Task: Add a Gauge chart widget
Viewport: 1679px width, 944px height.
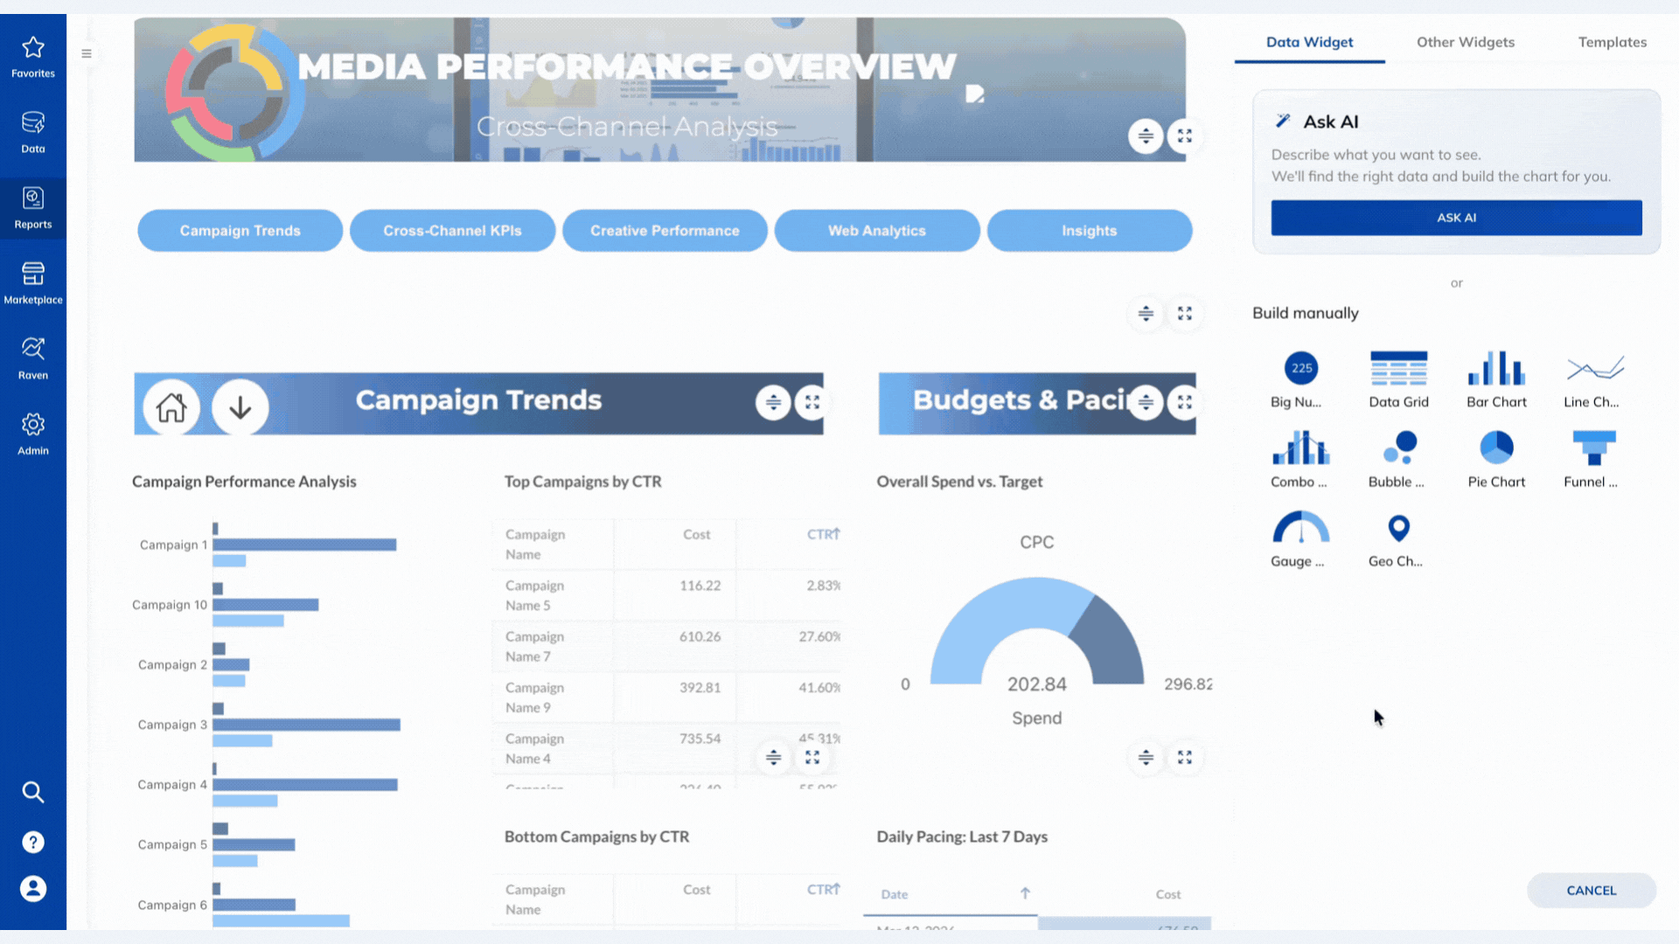Action: [x=1300, y=528]
